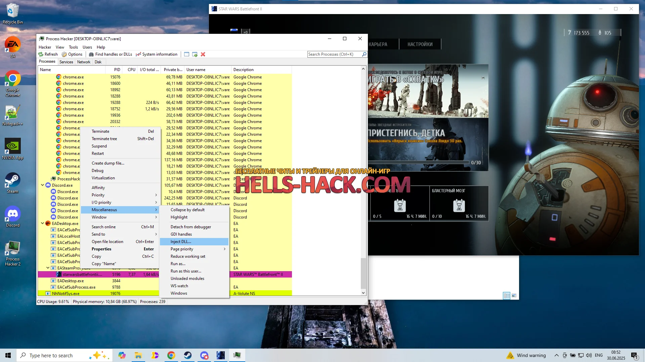Switch to the Network tab

[84, 62]
